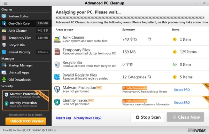Open Junk Cleaner sidebar entry
This screenshot has width=209, height=134.
click(x=26, y=31)
